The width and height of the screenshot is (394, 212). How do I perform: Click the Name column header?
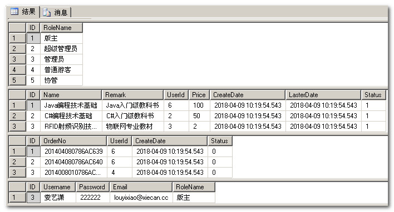pyautogui.click(x=71, y=95)
